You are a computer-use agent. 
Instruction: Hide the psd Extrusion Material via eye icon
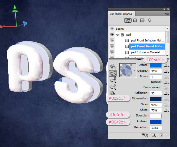tap(112, 52)
